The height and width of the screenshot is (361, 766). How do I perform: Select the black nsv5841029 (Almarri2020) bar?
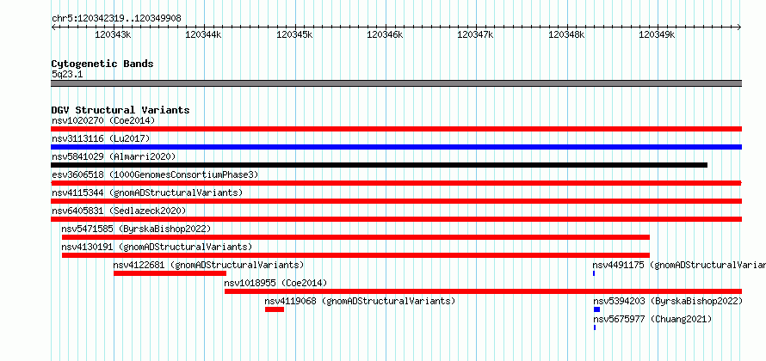tap(379, 165)
